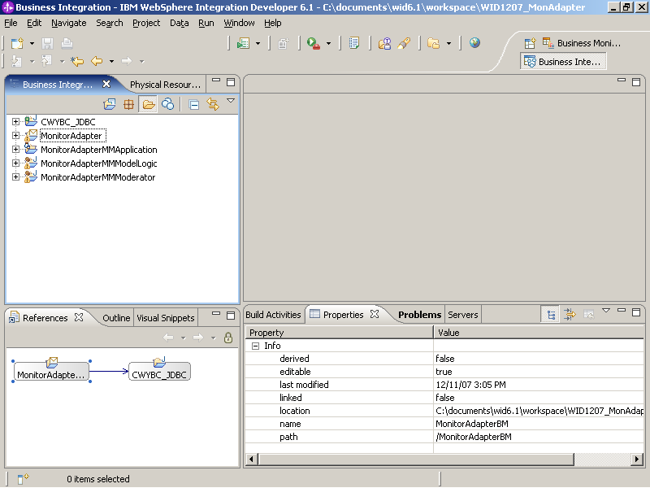The image size is (650, 488).
Task: Open the New wizard dropdown arrow
Action: tap(32, 44)
